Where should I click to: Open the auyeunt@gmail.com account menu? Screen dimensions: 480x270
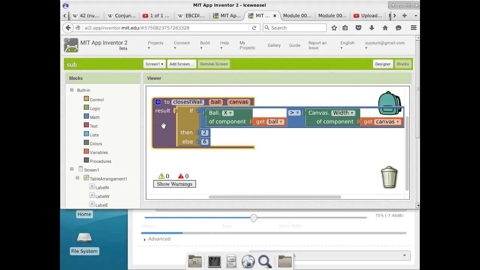click(x=385, y=45)
